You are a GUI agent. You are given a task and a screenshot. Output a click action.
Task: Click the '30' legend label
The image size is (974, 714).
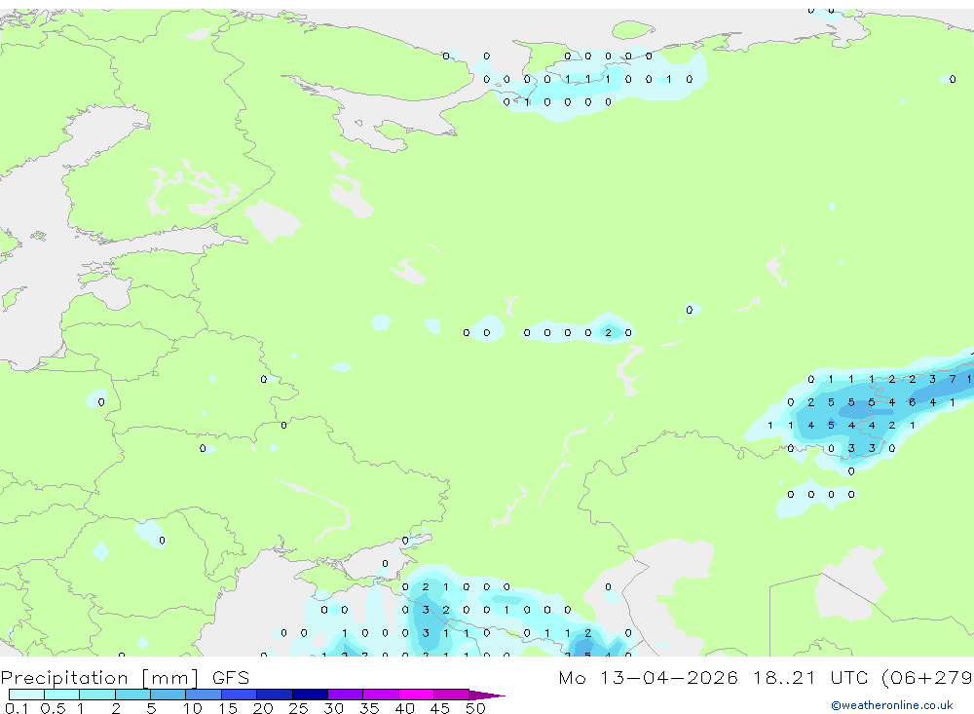(x=333, y=708)
